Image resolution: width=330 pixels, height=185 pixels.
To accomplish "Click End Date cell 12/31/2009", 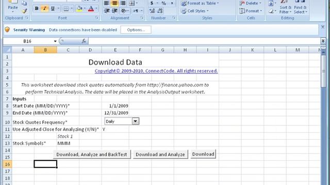I will pos(115,113).
